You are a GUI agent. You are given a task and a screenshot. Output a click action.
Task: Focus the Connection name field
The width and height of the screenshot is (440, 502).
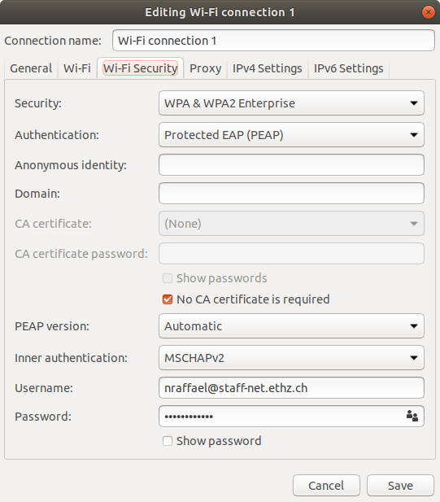coord(273,41)
